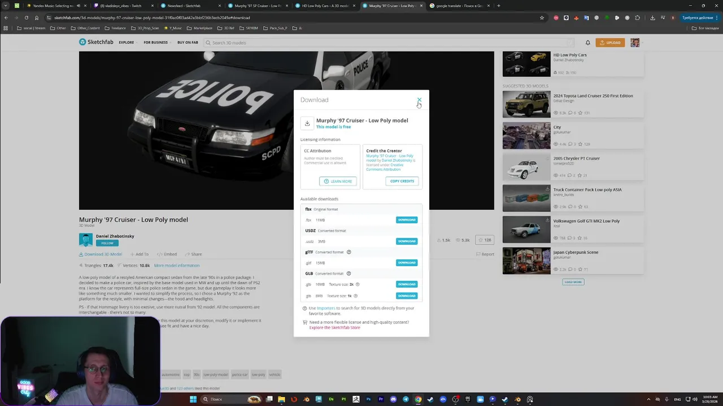
Task: Open the Buy on Fab menu item
Action: click(188, 42)
